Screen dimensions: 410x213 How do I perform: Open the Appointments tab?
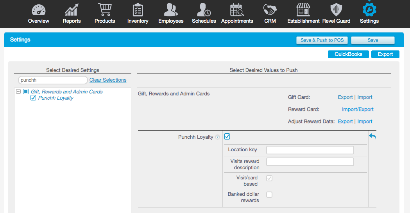pos(237,14)
